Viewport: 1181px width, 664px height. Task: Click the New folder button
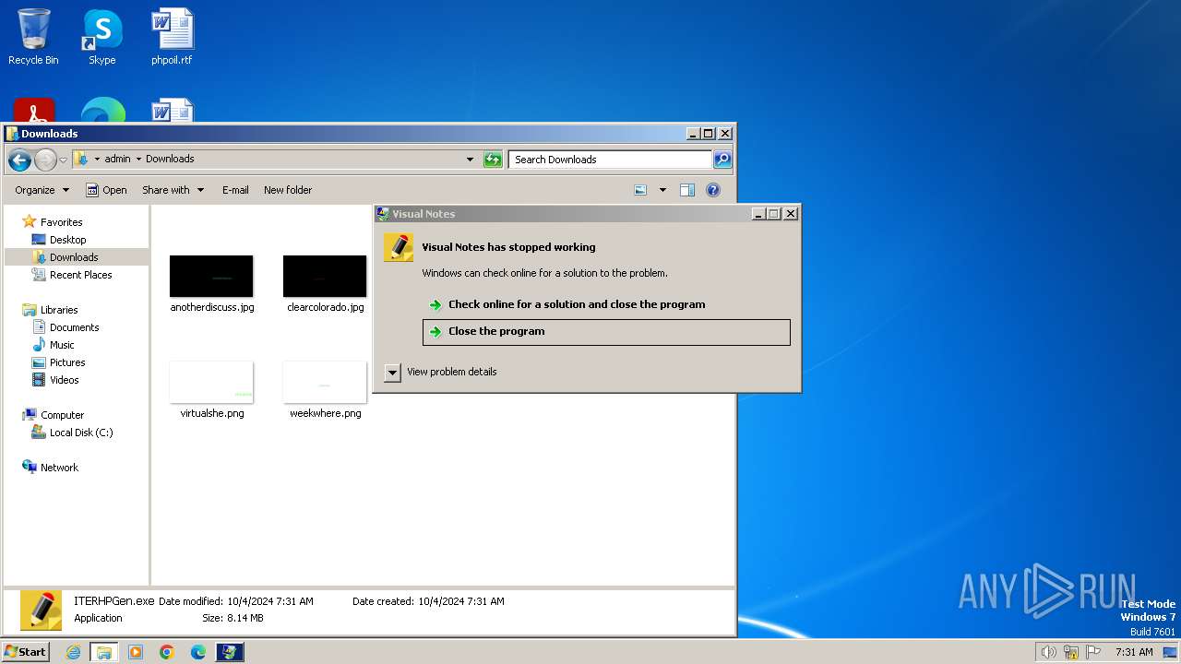tap(288, 190)
